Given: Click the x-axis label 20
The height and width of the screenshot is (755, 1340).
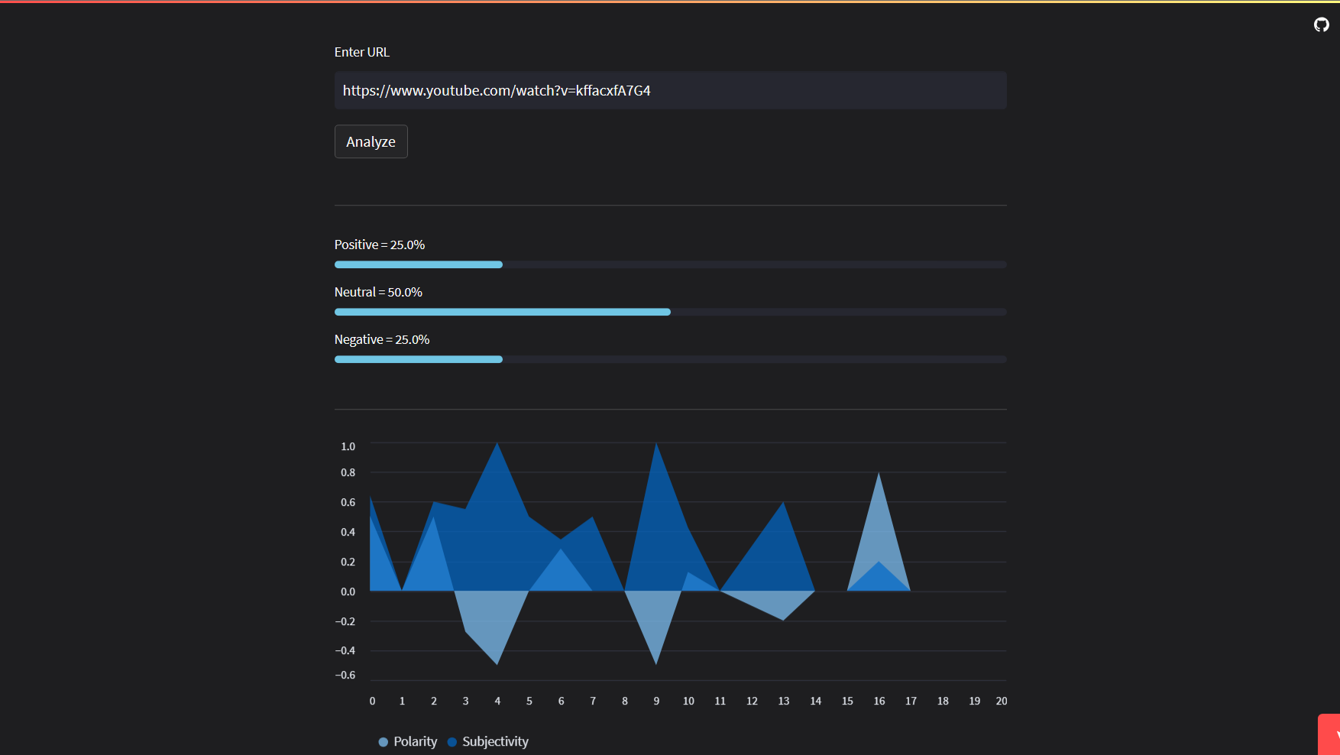Looking at the screenshot, I should click(1002, 701).
